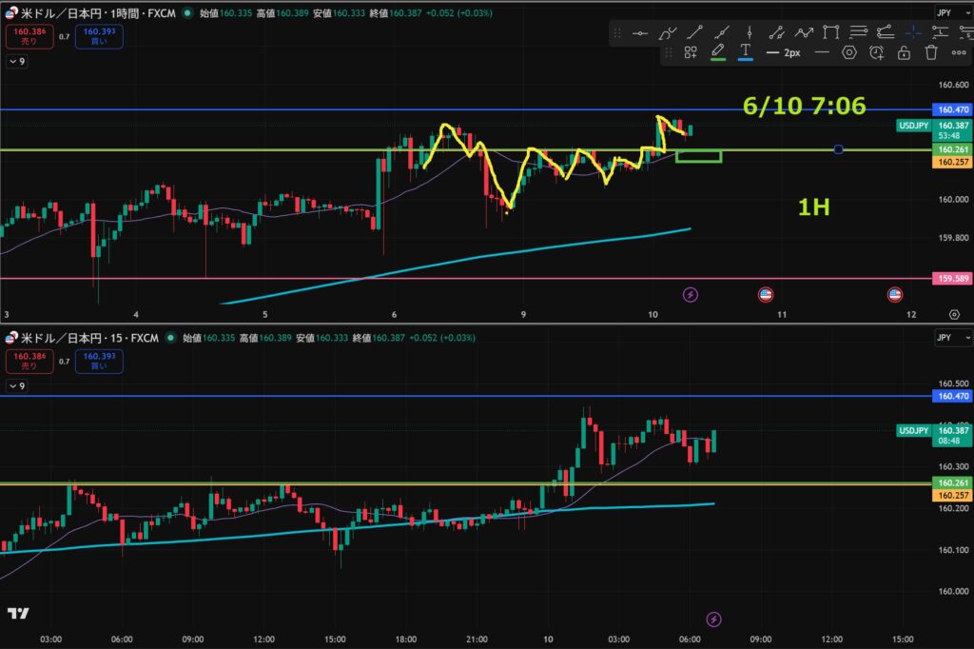Click the USDJPY price tag on 15-minute chart

pos(914,430)
